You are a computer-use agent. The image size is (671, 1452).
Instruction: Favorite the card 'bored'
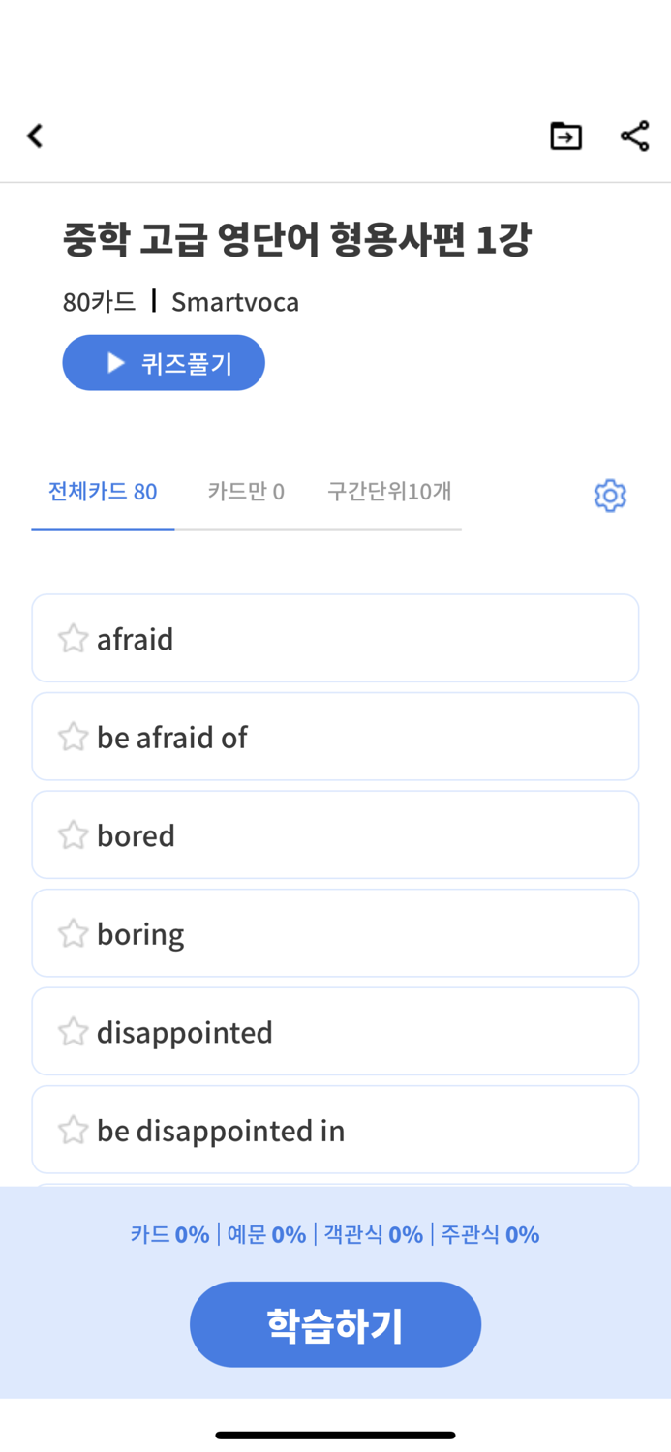click(x=72, y=833)
